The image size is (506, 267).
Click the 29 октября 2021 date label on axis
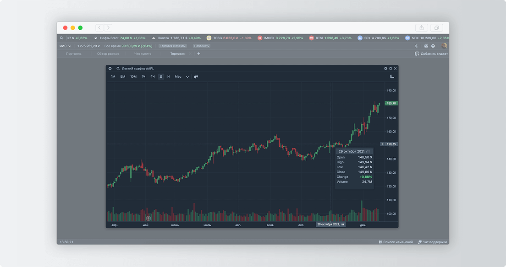click(331, 224)
